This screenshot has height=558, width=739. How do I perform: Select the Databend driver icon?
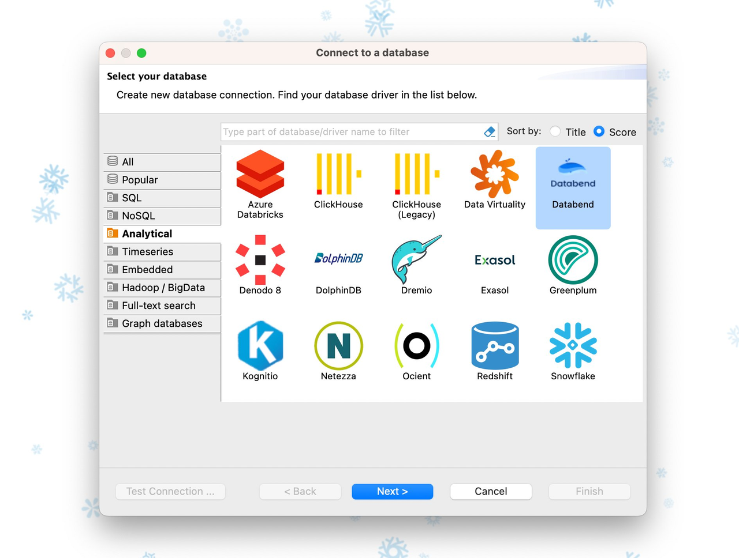click(573, 174)
